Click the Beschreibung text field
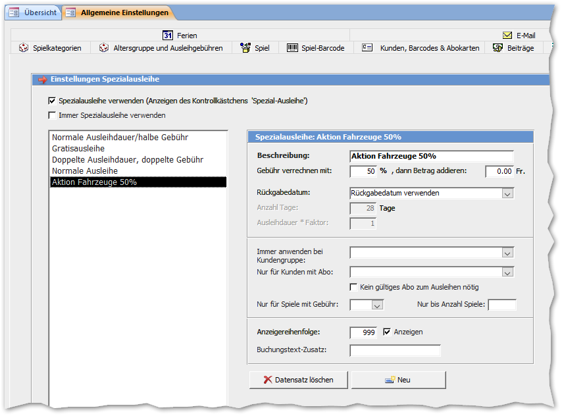 click(432, 156)
